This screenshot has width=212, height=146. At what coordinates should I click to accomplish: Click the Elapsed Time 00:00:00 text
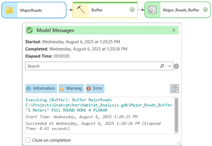[x=47, y=56]
